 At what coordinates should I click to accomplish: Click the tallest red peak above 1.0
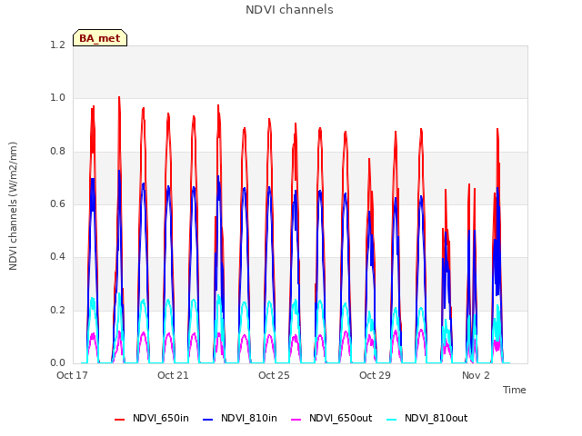pyautogui.click(x=119, y=98)
